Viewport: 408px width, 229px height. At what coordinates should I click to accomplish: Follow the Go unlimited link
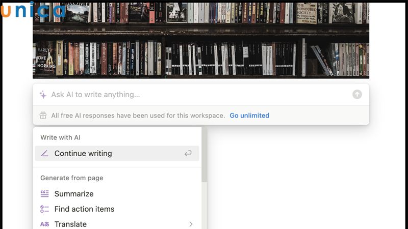(249, 116)
